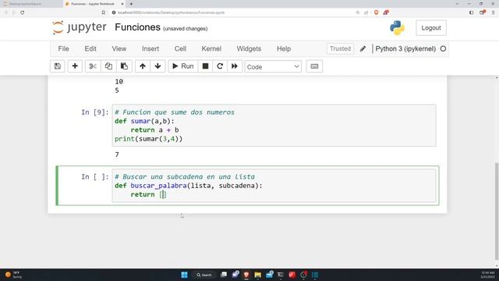
Task: Click the taskbar Search box
Action: (204, 275)
